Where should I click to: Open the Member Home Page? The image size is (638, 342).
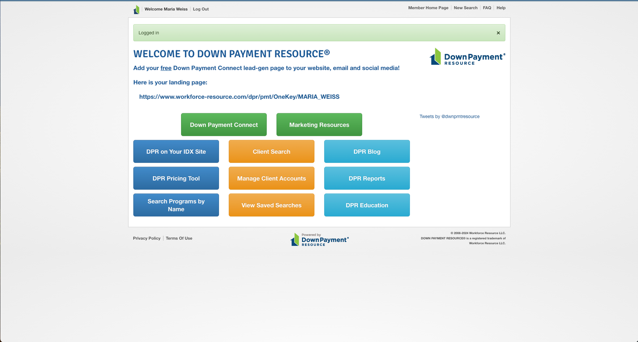click(x=428, y=8)
